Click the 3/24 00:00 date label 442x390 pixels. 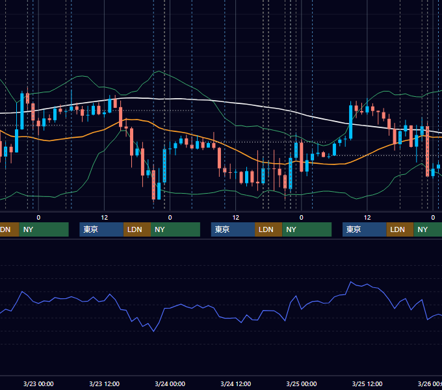(170, 383)
